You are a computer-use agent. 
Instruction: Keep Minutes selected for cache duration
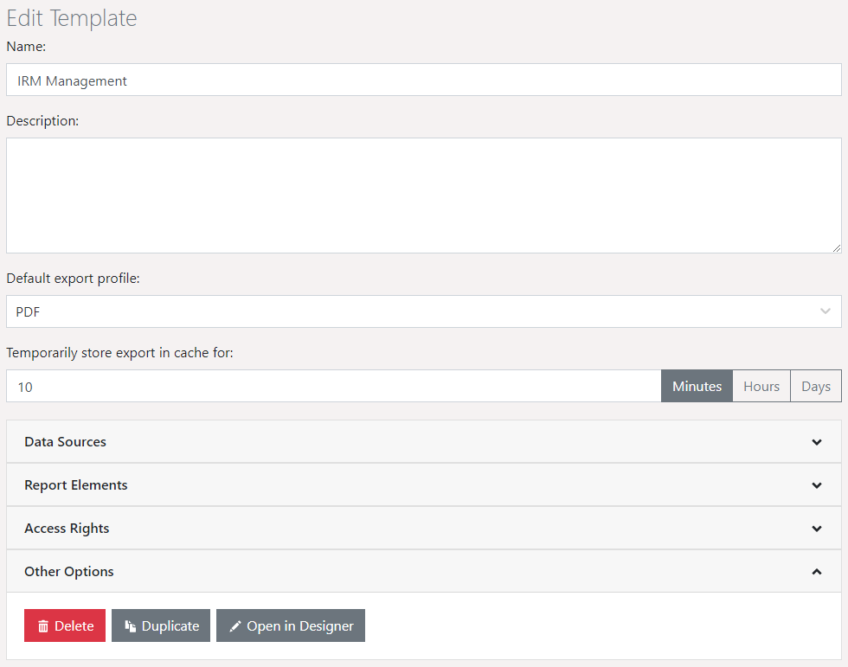[x=697, y=386]
